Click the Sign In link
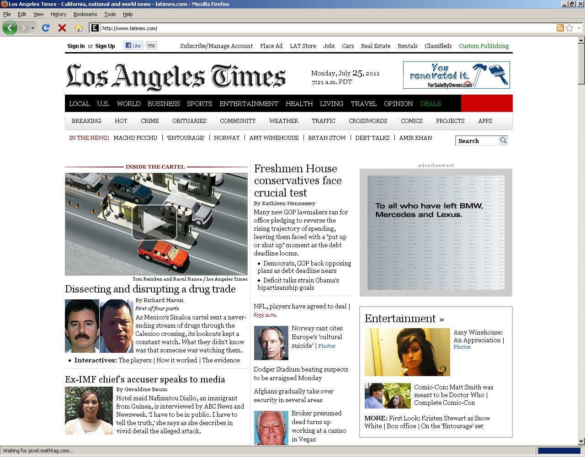The width and height of the screenshot is (585, 457). point(76,46)
